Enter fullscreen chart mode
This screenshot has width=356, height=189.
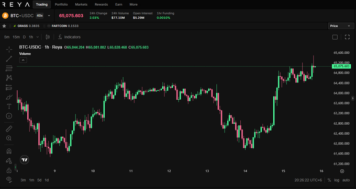(347, 37)
